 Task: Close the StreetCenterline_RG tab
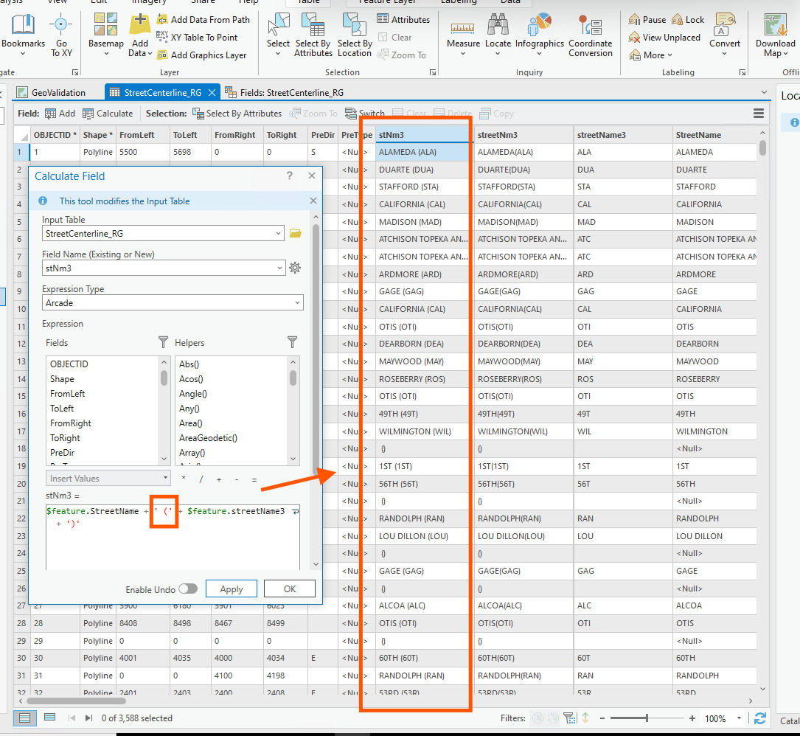click(212, 92)
